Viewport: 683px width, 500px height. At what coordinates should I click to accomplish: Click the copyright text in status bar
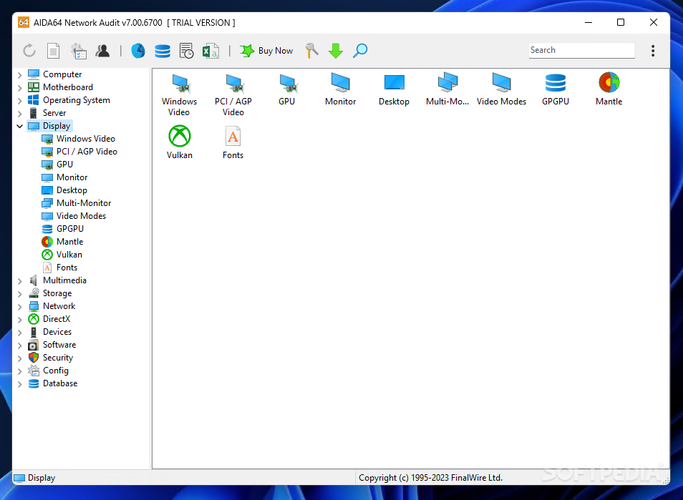pos(430,478)
